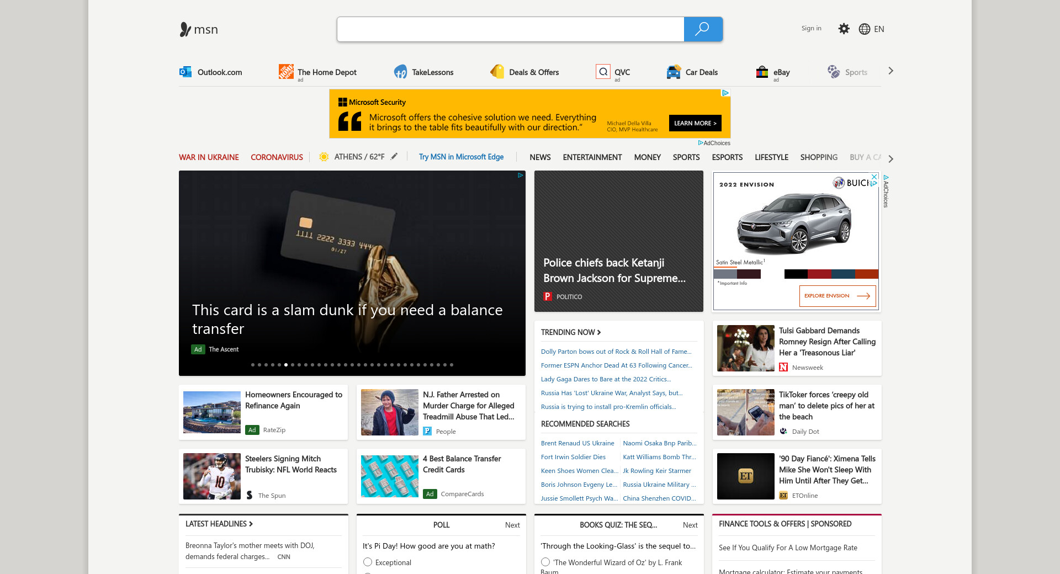
Task: Click Try MSN in Microsoft Edge link
Action: tap(461, 157)
